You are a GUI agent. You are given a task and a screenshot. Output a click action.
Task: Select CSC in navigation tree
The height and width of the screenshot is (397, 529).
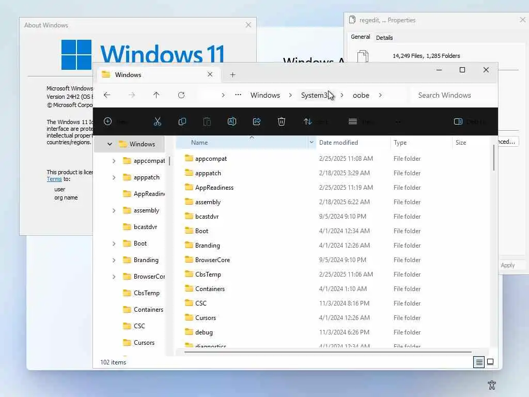pos(139,326)
